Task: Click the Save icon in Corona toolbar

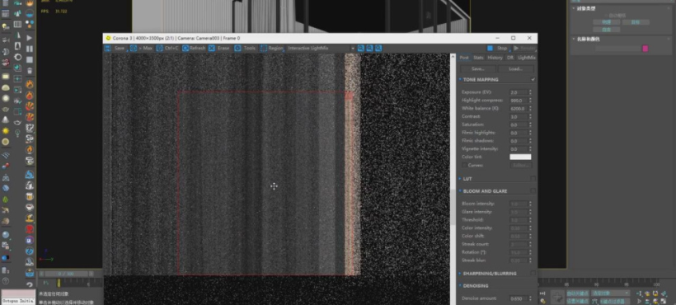Action: click(x=108, y=49)
